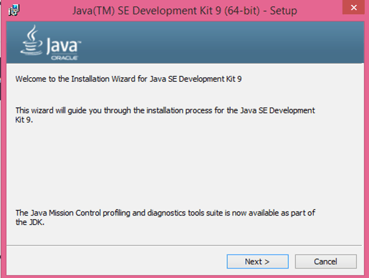Click the installer icon in the title bar
369x278 pixels.
point(14,10)
